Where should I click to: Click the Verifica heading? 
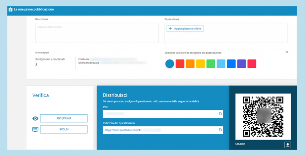(x=41, y=95)
